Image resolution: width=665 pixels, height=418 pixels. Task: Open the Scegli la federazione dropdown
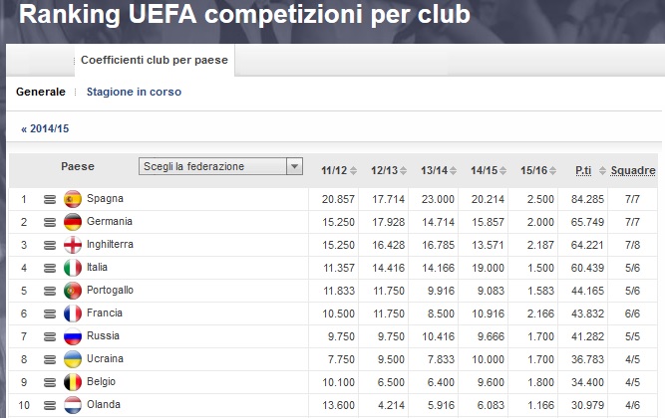[220, 167]
